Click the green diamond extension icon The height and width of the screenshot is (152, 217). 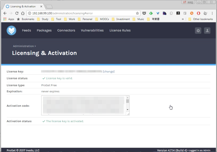(x=151, y=13)
